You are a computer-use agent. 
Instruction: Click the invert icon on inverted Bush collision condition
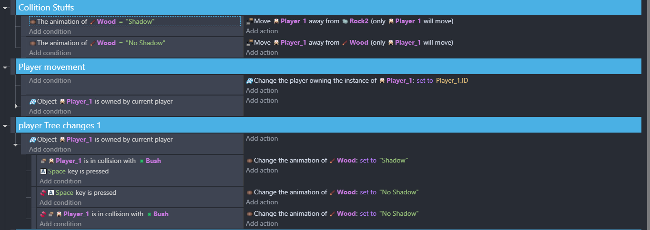pos(43,214)
